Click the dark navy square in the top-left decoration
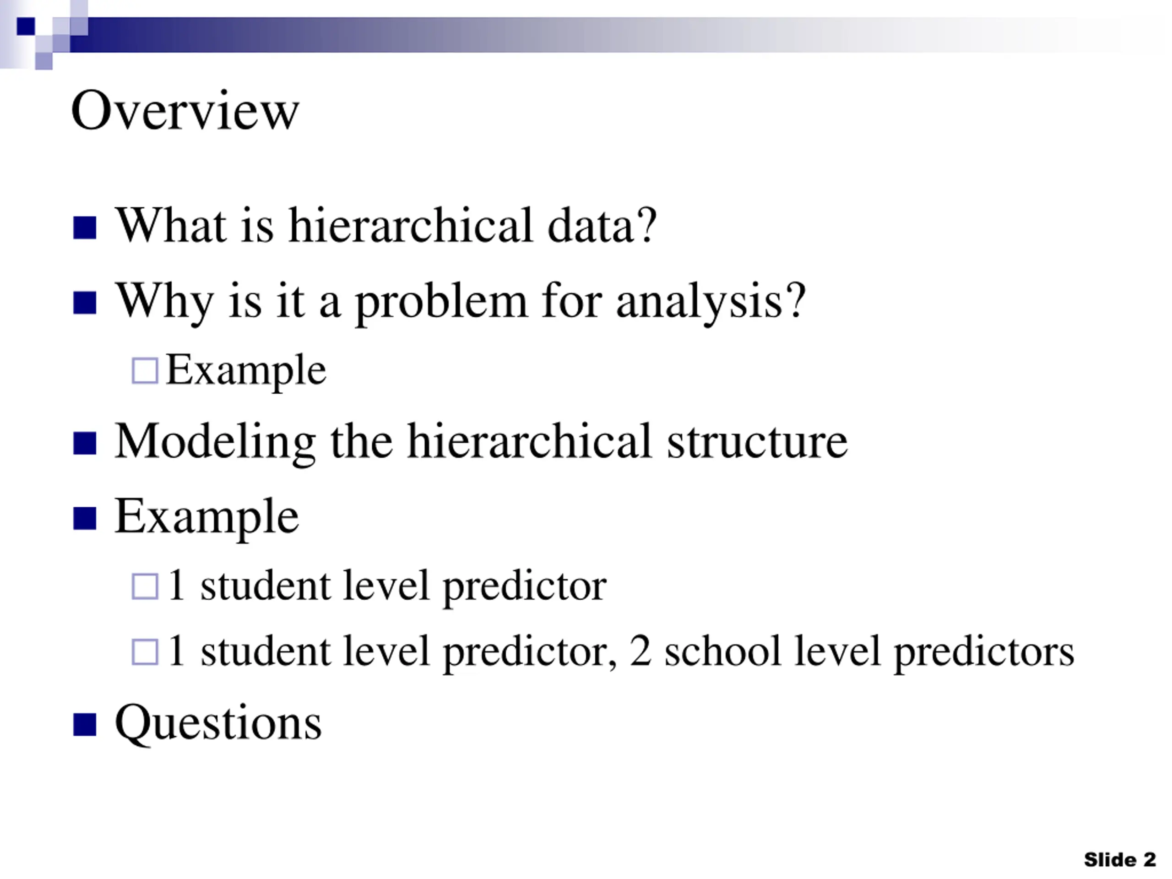 click(x=26, y=26)
